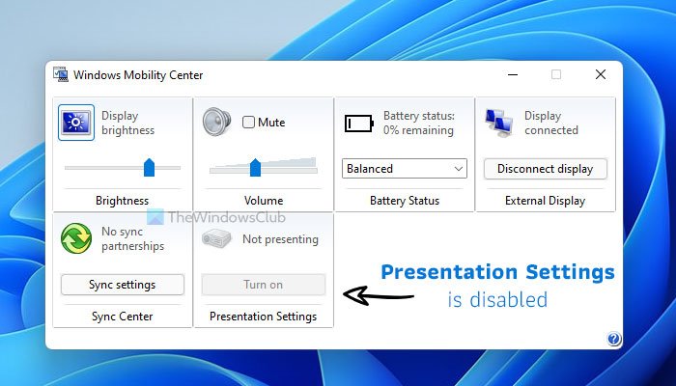Click the "Battery Status" tile caption
Viewport: 676px width, 386px height.
tap(405, 201)
